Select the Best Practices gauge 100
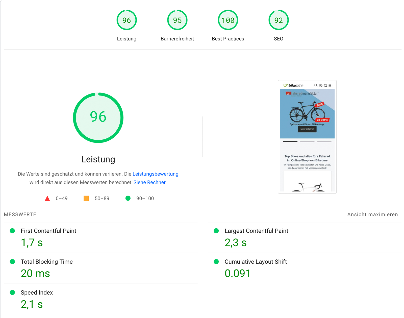The height and width of the screenshot is (318, 404). 228,20
